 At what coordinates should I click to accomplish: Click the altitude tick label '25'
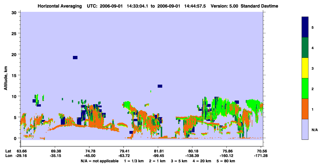pos(15,33)
